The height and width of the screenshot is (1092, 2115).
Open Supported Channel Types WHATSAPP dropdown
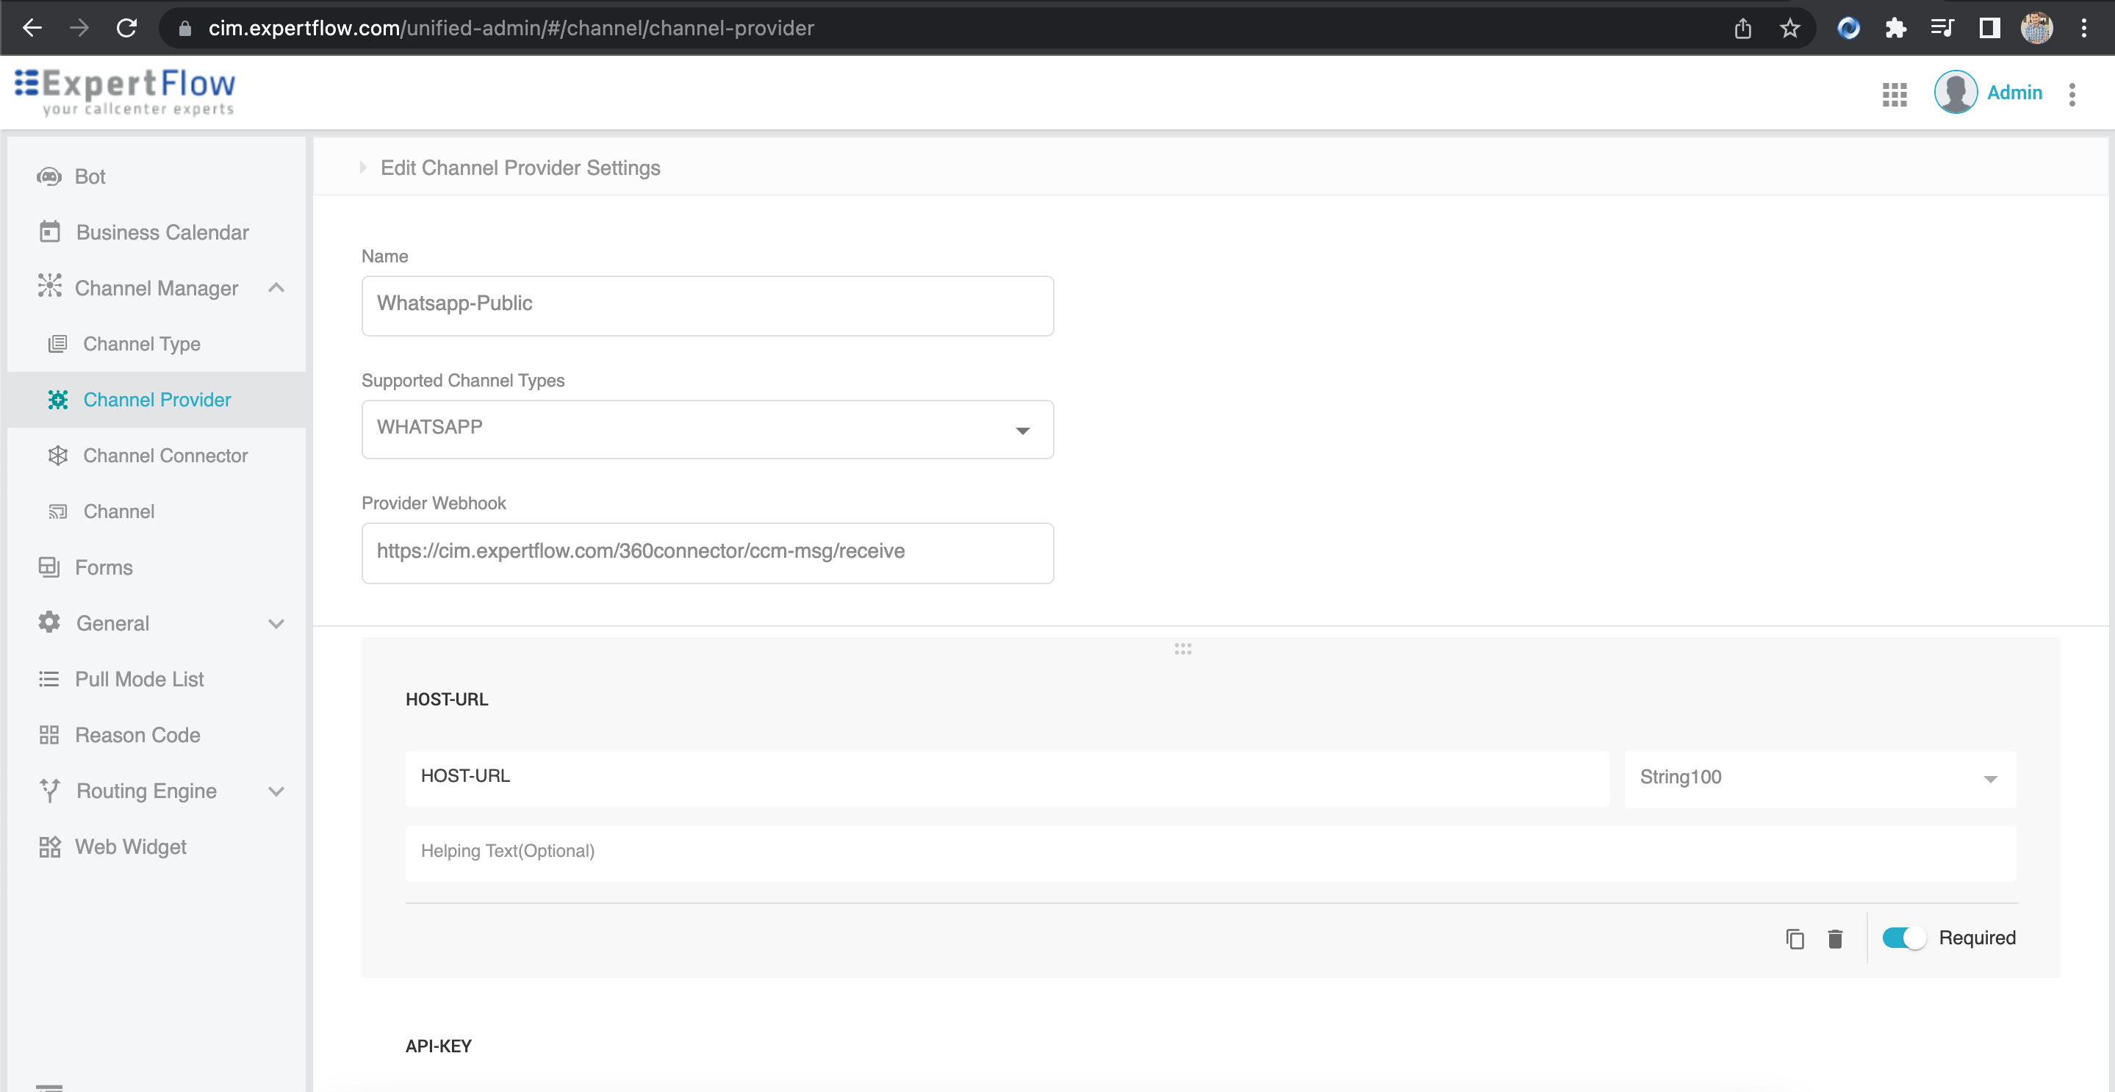707,429
